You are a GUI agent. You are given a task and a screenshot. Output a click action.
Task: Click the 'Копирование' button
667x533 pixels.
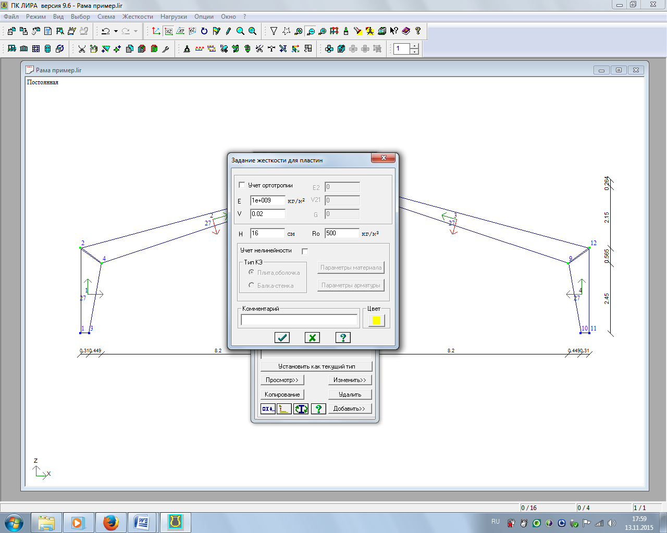(282, 395)
